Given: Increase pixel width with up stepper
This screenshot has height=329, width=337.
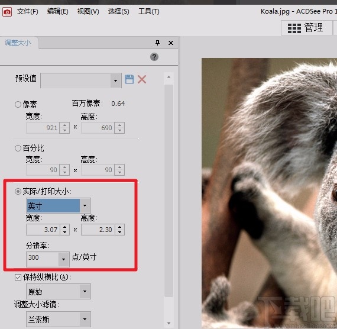Looking at the screenshot, I should (x=64, y=125).
